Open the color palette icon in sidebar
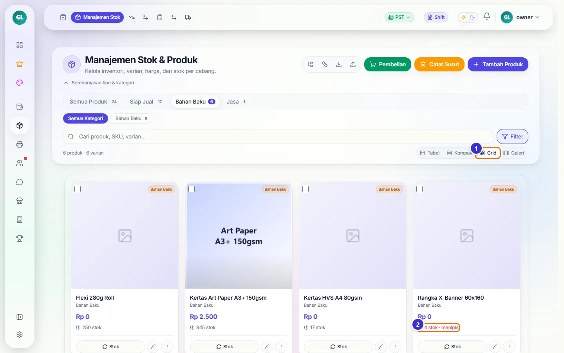 20,83
